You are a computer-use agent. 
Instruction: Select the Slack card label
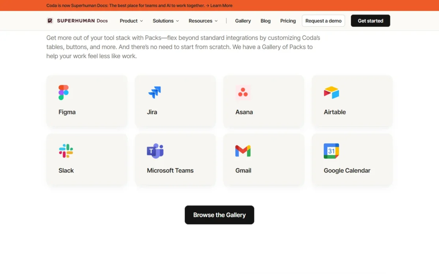tap(66, 171)
